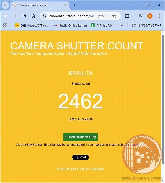Open Chrome's three-dot menu

(159, 16)
